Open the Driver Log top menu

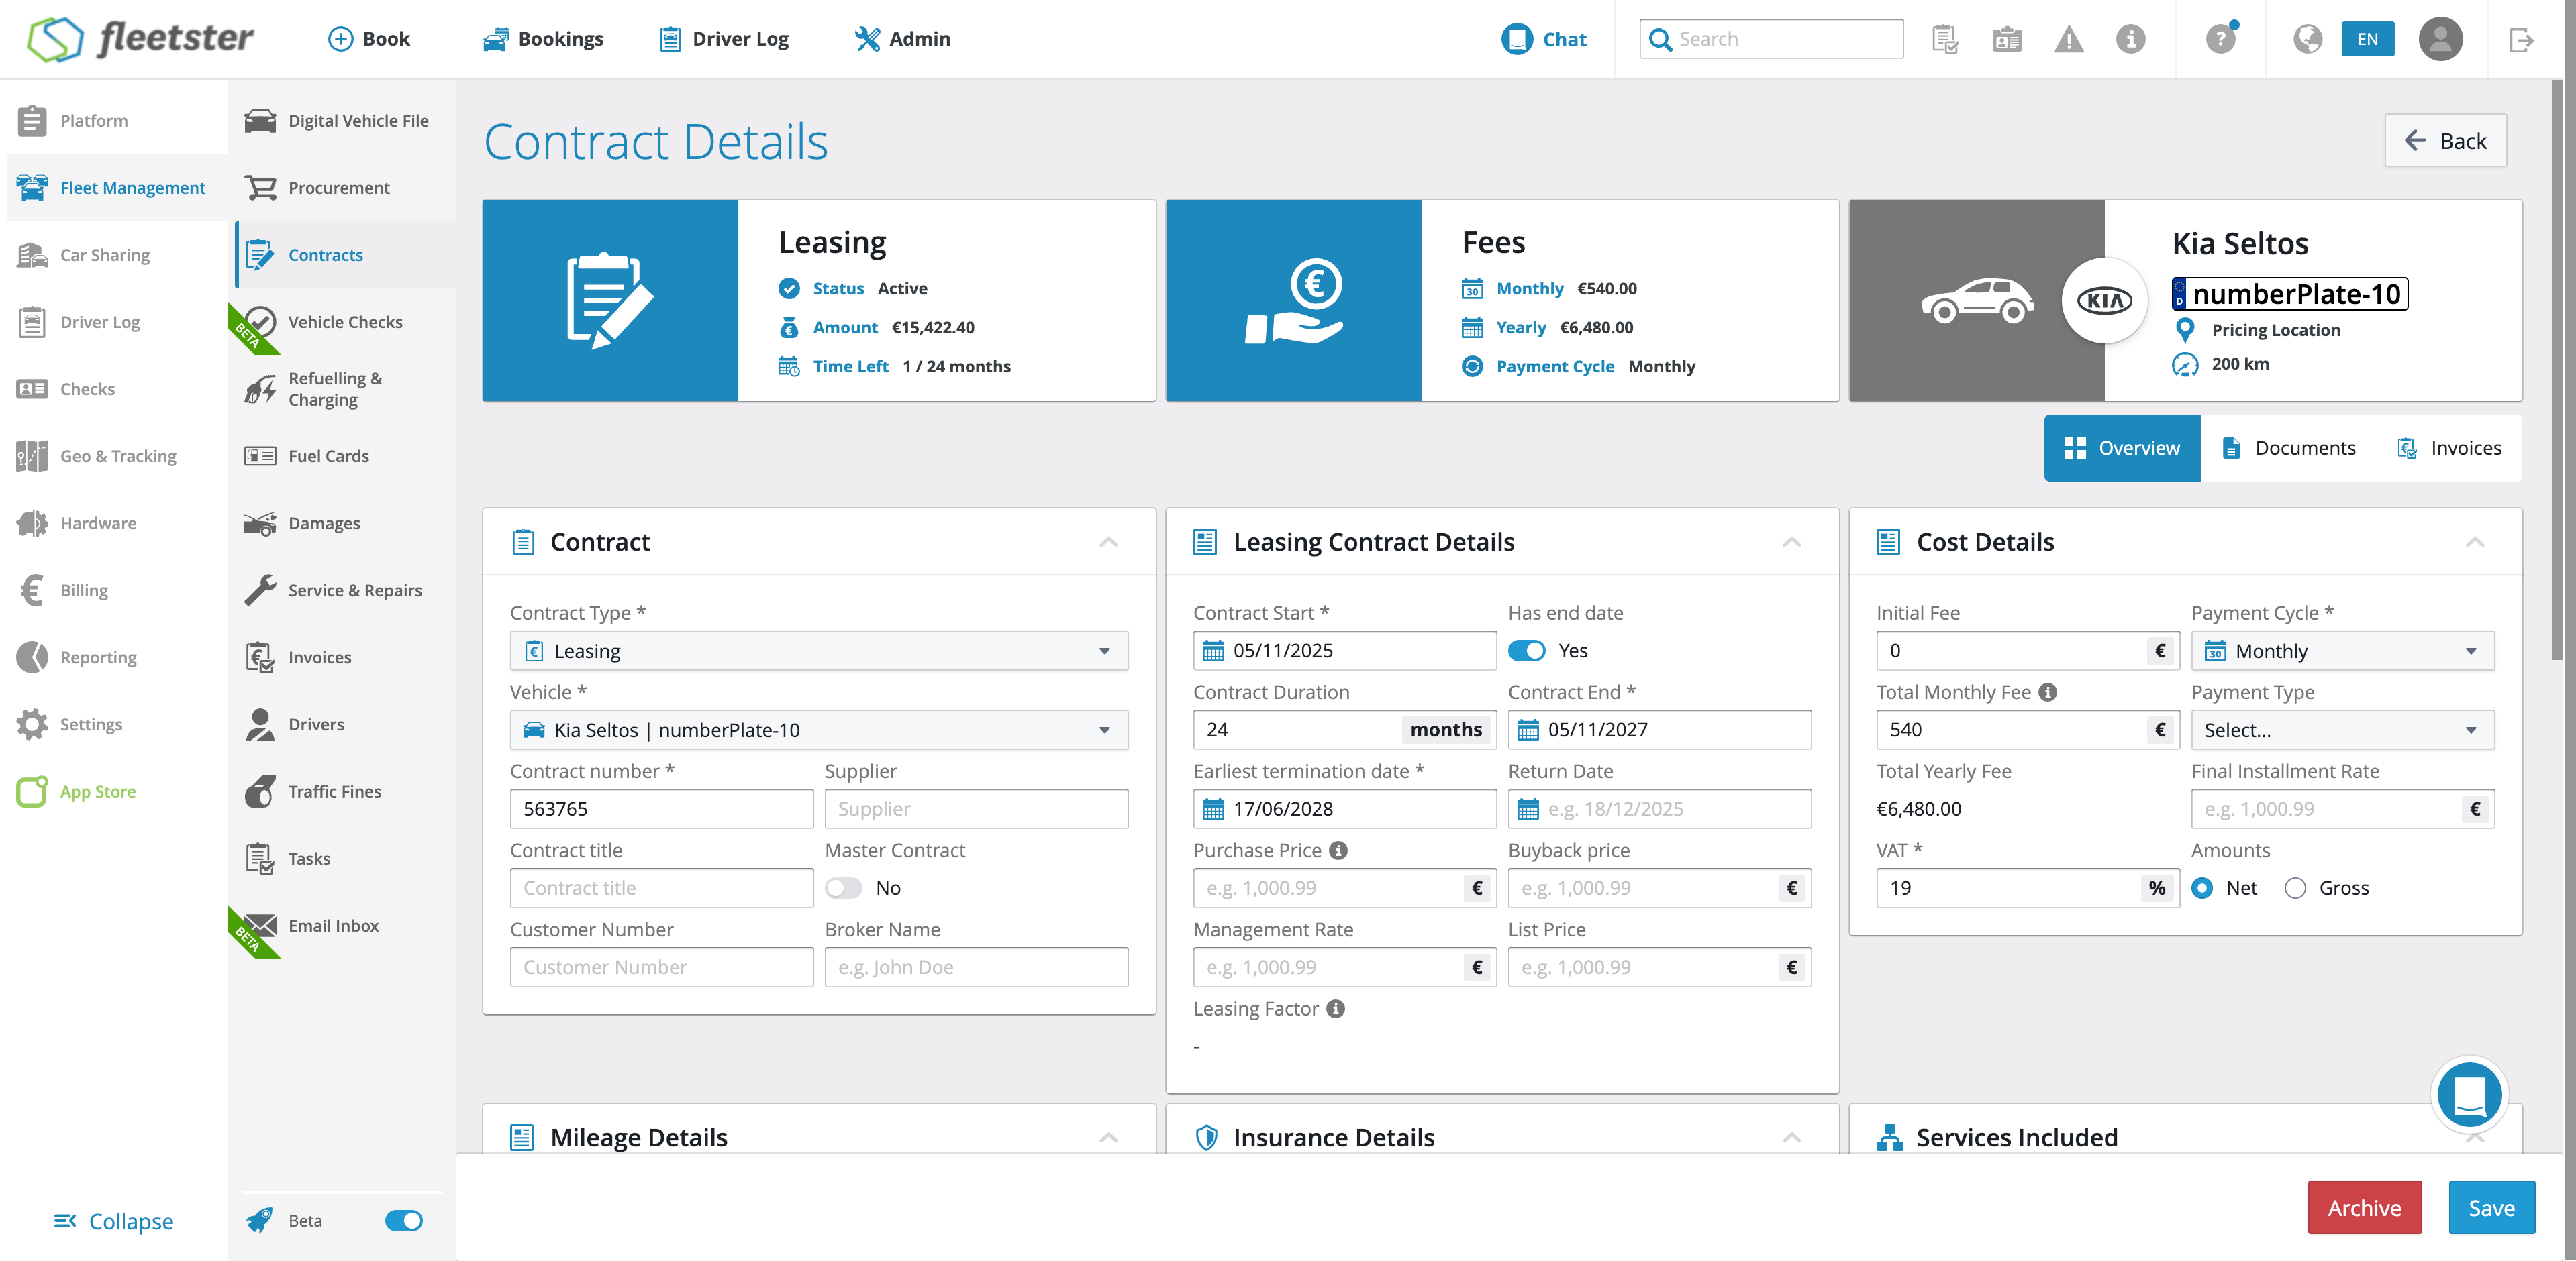point(724,39)
